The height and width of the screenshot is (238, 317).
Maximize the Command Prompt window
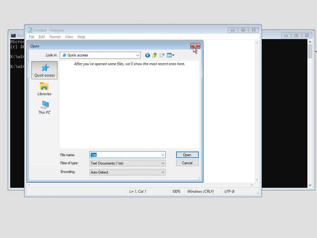pyautogui.click(x=296, y=35)
